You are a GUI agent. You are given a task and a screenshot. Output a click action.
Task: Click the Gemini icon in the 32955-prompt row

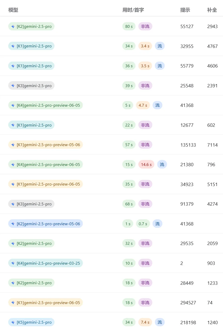[x=13, y=46]
